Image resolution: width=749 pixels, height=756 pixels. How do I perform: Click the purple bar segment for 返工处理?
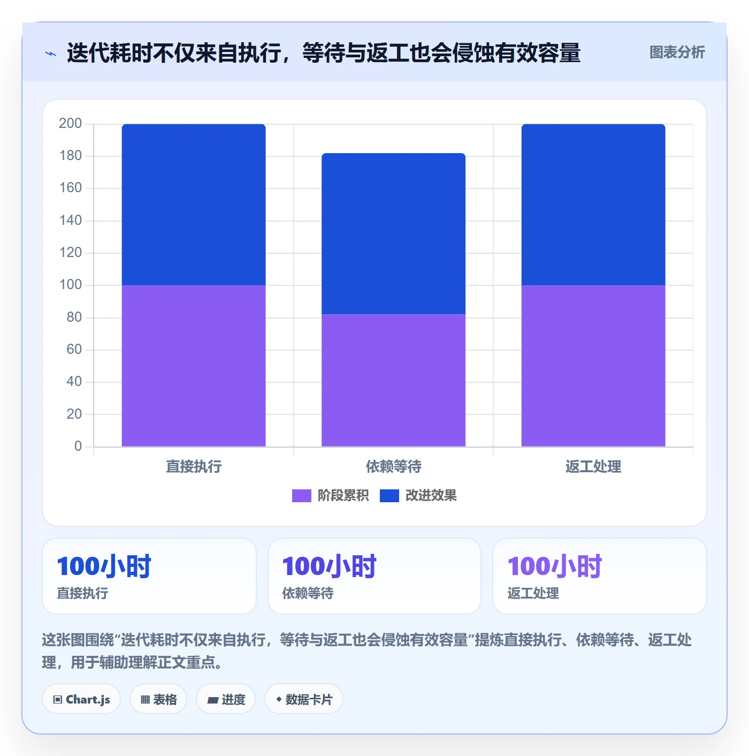[593, 366]
